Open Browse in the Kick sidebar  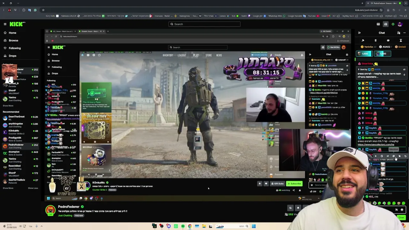point(13,41)
